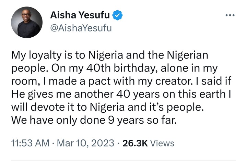247x163 pixels.
Task: Click the words He gives me
Action: (x=42, y=94)
